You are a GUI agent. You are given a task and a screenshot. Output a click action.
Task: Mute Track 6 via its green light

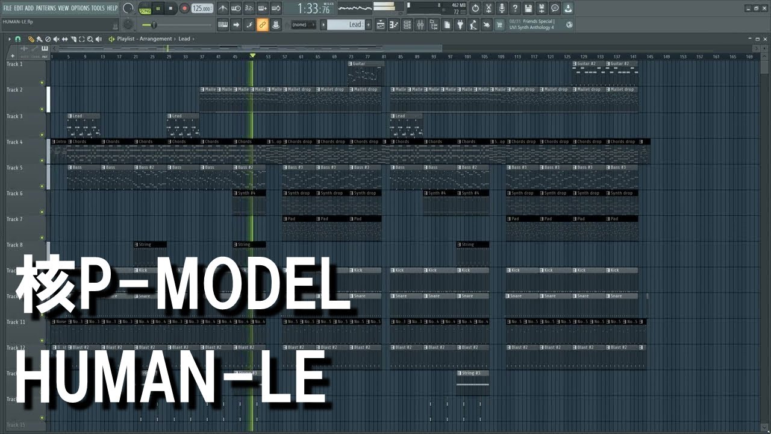[x=42, y=212]
